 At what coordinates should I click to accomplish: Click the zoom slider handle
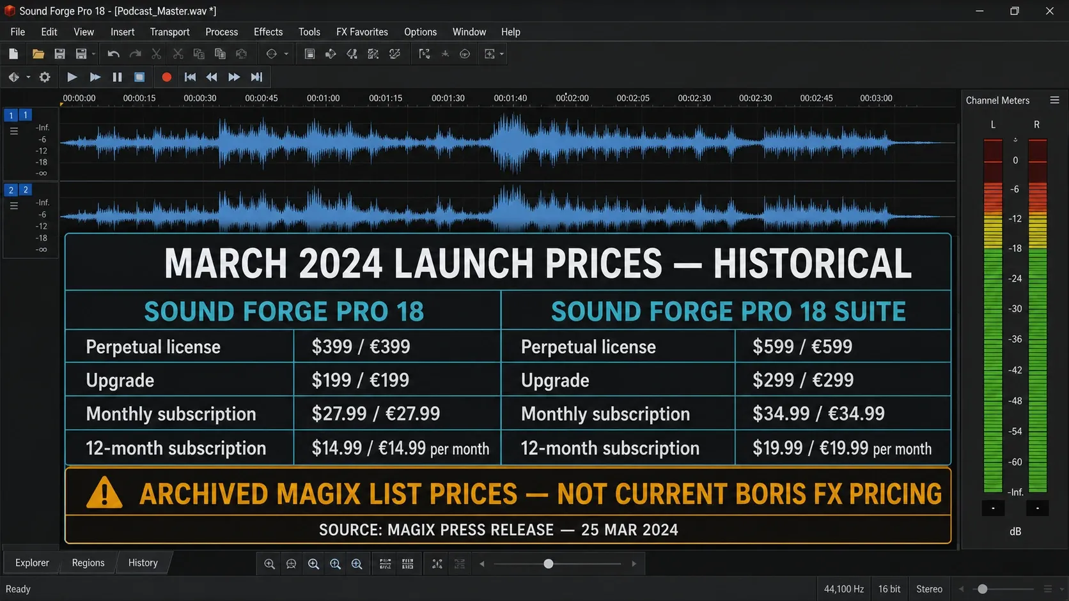(548, 564)
